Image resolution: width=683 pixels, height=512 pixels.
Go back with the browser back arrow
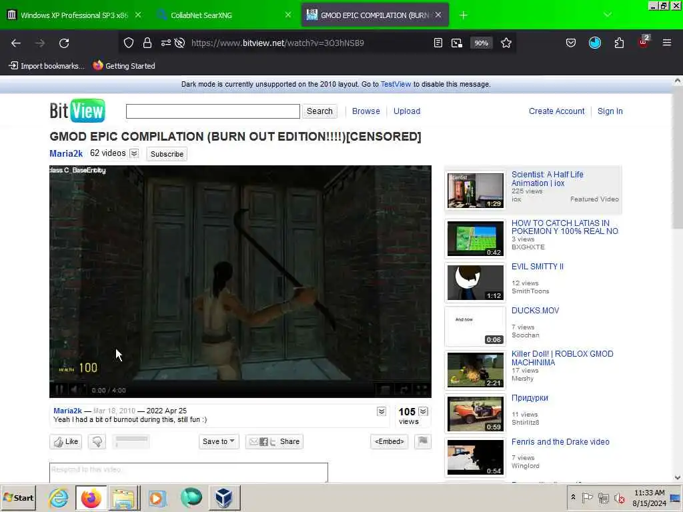pos(16,43)
